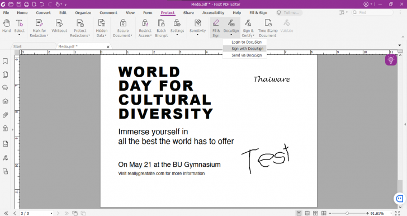
Task: Click the Hidden Data icon
Action: tap(102, 24)
